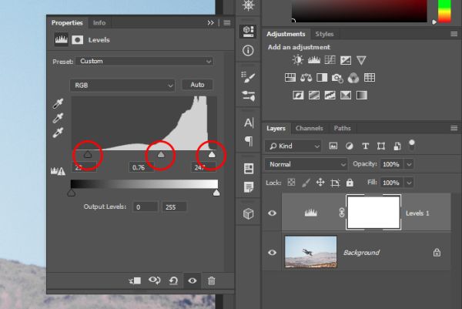
Task: Add a Levels adjustment from Adjustments panel
Action: [314, 60]
